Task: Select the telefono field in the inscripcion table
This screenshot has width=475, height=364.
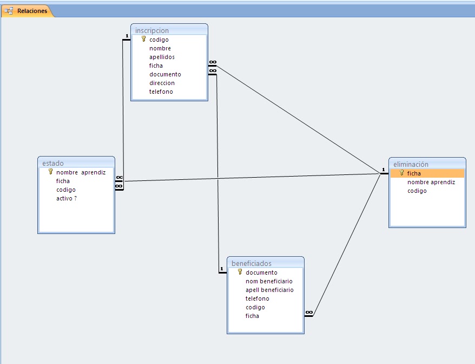Action: pyautogui.click(x=160, y=92)
